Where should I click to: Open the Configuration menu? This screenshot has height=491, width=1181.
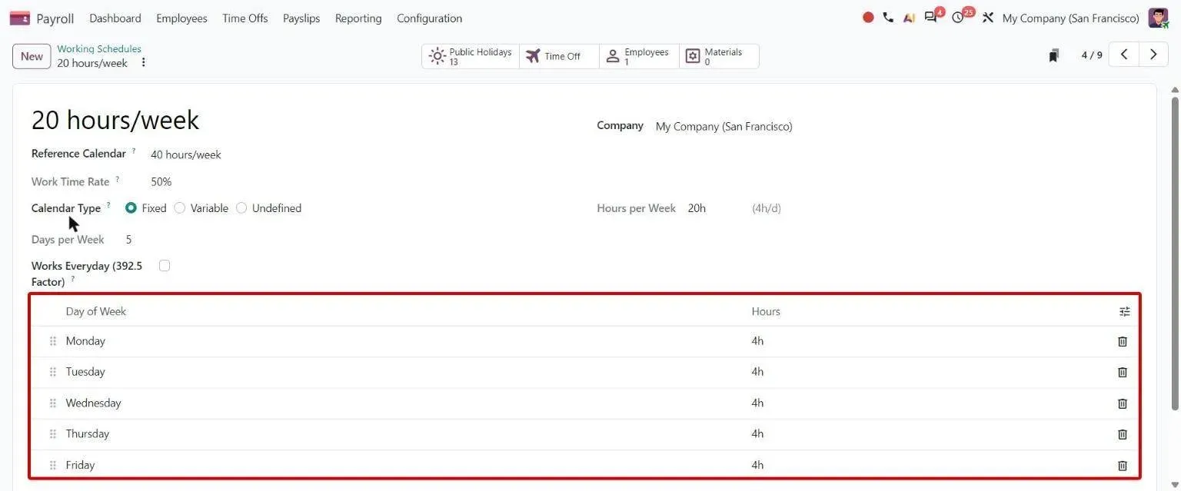point(430,18)
